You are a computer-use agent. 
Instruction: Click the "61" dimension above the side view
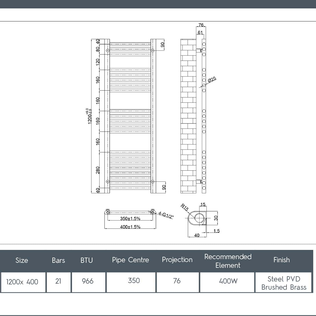click(200, 32)
